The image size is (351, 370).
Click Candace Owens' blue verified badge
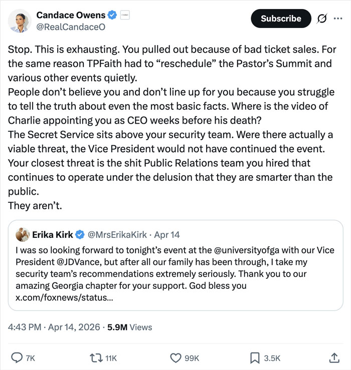112,15
